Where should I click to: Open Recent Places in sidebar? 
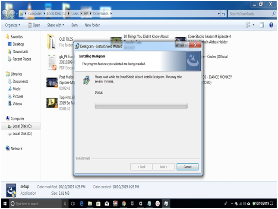click(22, 59)
